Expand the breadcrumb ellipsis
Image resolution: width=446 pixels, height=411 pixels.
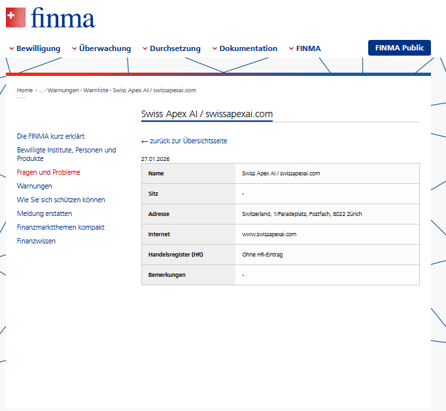coord(41,90)
